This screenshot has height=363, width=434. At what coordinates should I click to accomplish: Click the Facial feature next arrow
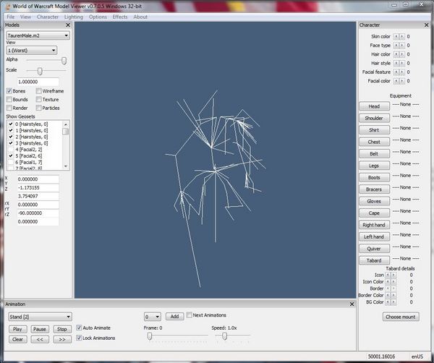(401, 72)
